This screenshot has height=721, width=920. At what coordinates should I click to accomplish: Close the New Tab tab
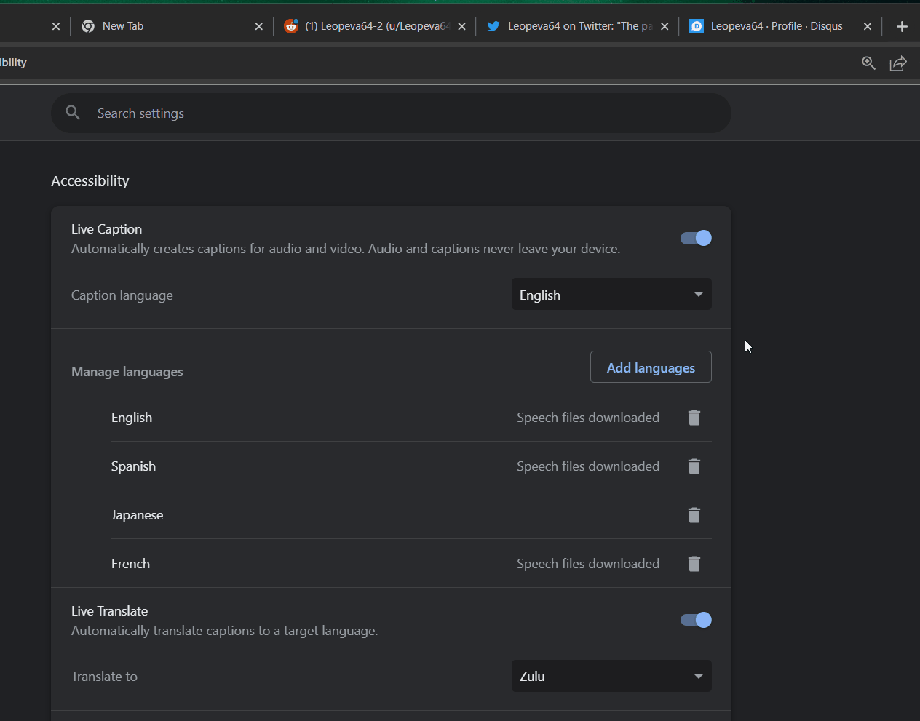point(258,25)
